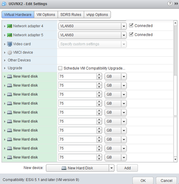Click the New device label

[x=33, y=168]
